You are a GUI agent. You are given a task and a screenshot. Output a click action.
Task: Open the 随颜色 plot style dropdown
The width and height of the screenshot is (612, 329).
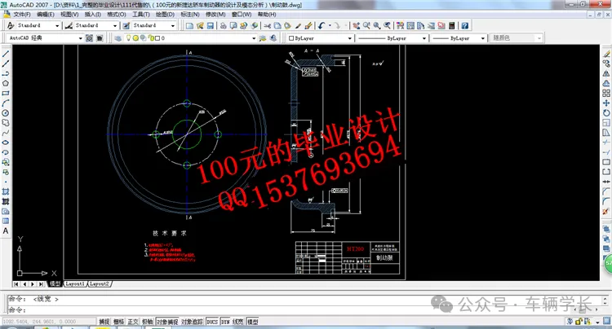(x=539, y=38)
